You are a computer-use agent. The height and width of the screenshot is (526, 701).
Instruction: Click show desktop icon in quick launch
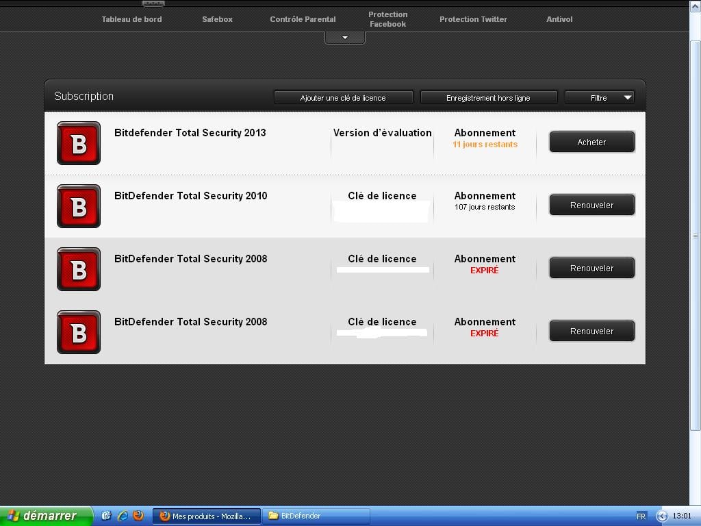(x=106, y=516)
